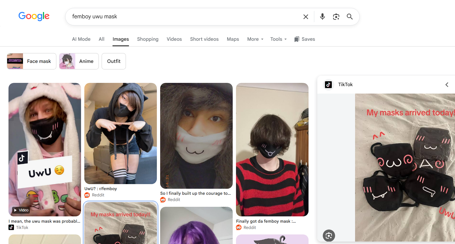Screen dimensions: 455x244
Task: Open 'I mean, the uwu mask was probabl...' link
Action: click(x=44, y=221)
